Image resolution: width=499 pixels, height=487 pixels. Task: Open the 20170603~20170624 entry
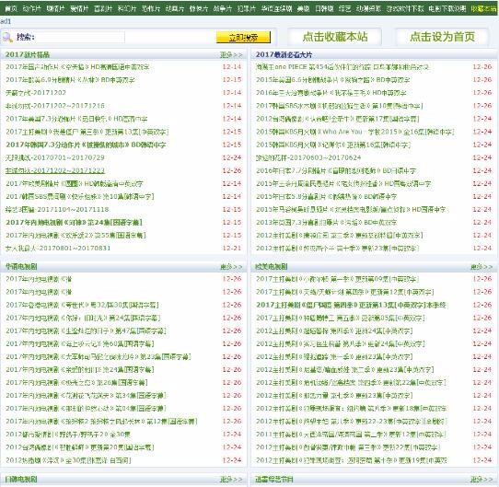(308, 157)
